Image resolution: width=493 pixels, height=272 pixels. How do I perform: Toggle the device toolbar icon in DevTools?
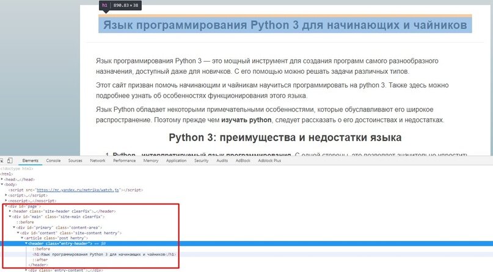(10, 160)
